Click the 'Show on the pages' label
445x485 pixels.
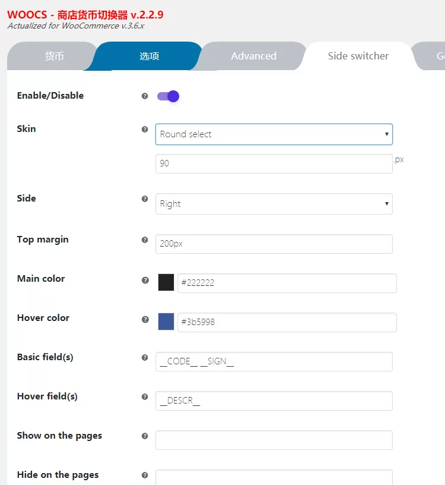pyautogui.click(x=59, y=436)
